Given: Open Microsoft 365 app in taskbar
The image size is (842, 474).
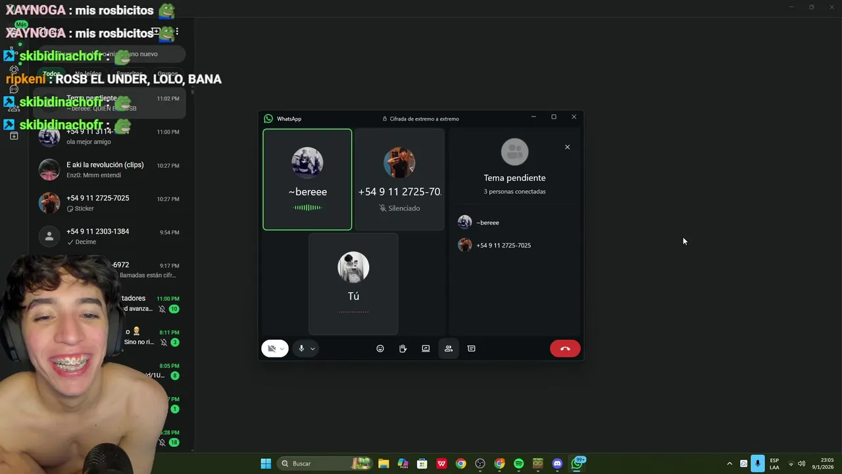Looking at the screenshot, I should coord(403,463).
